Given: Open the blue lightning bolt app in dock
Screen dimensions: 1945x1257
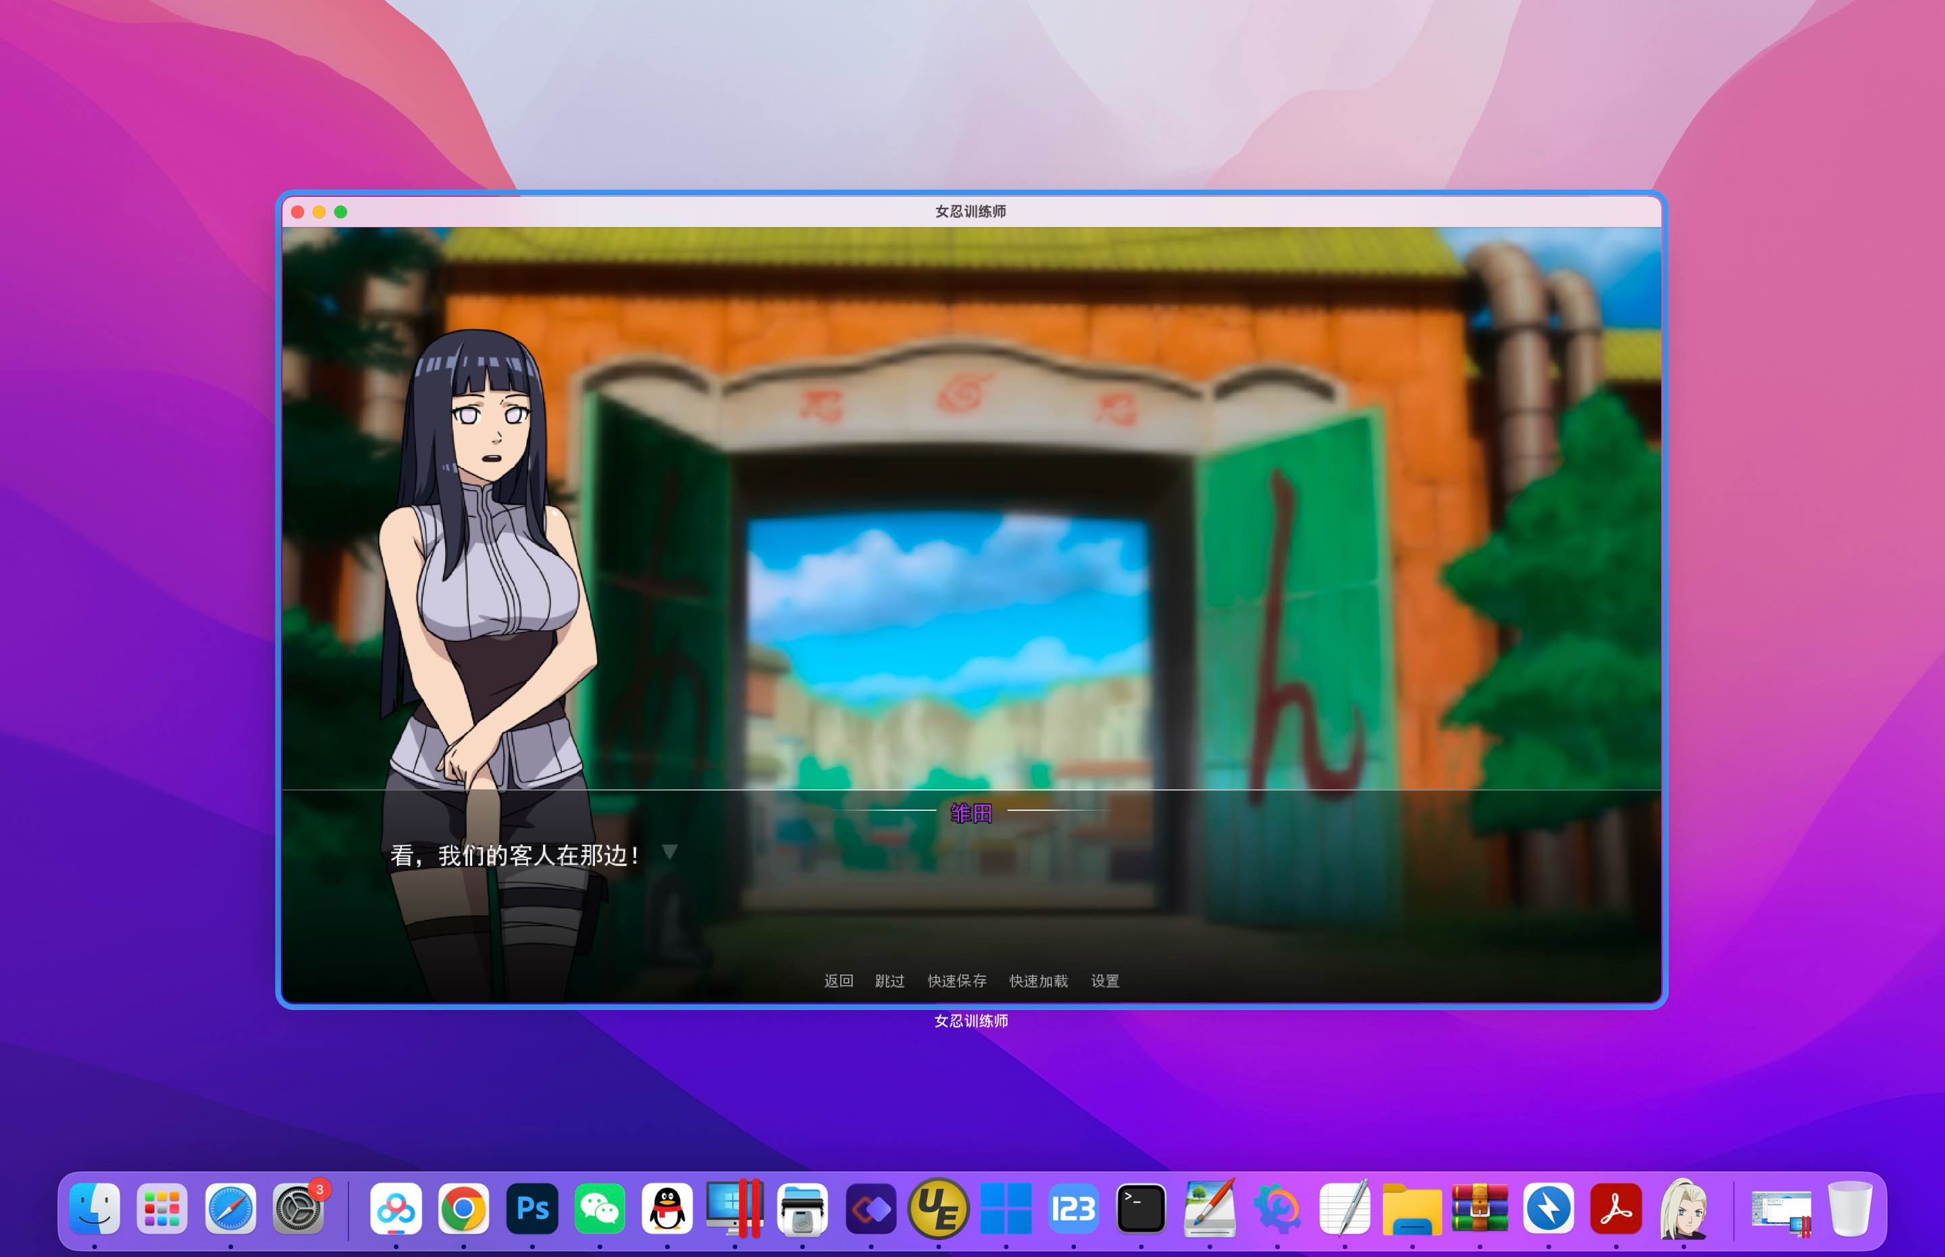Looking at the screenshot, I should coord(1548,1208).
